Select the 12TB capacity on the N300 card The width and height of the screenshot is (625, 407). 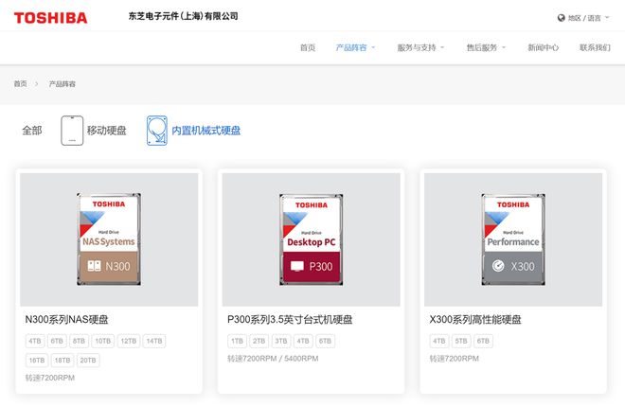[x=129, y=342]
